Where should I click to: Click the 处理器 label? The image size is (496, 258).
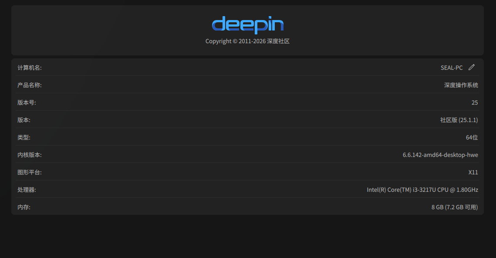pyautogui.click(x=27, y=190)
